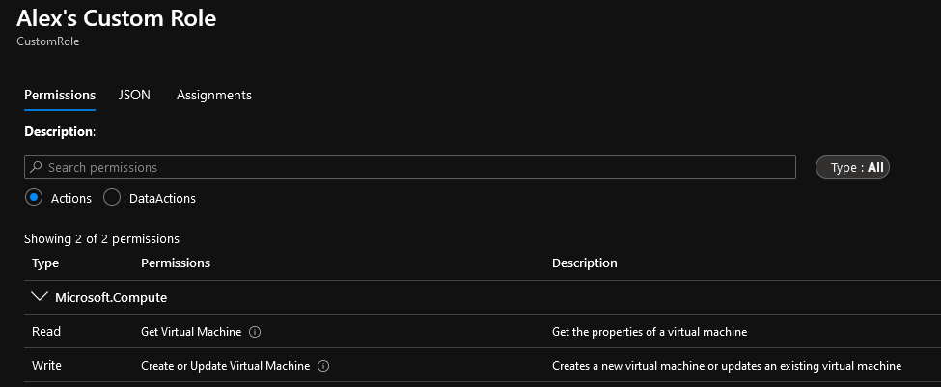Click the Microsoft.Compute group header
941x387 pixels.
(111, 297)
